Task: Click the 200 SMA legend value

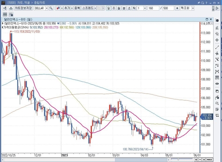Action: pyautogui.click(x=100, y=28)
